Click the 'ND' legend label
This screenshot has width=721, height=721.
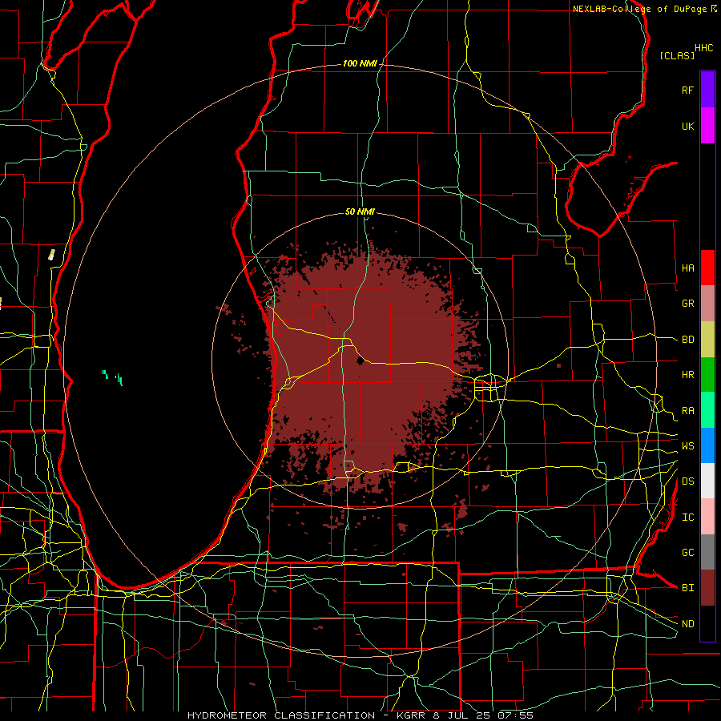tap(687, 624)
